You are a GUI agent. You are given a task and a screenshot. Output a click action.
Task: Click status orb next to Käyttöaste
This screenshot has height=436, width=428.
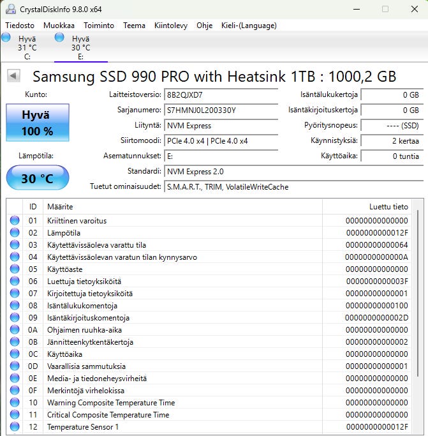[x=15, y=269]
